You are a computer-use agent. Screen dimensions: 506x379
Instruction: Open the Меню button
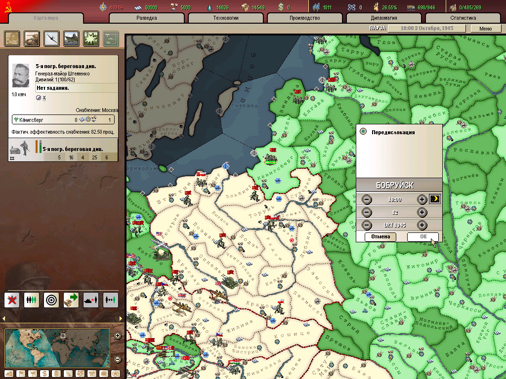(485, 29)
